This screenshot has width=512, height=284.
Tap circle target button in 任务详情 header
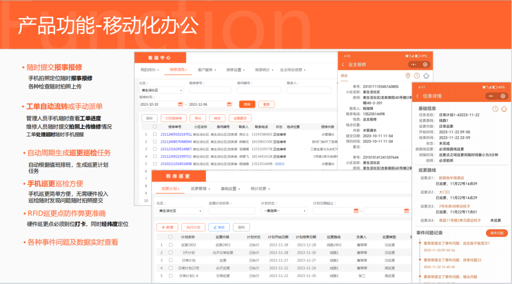click(503, 96)
